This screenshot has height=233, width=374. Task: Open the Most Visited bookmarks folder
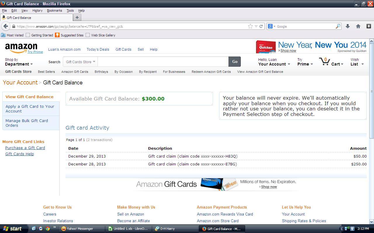(12, 35)
